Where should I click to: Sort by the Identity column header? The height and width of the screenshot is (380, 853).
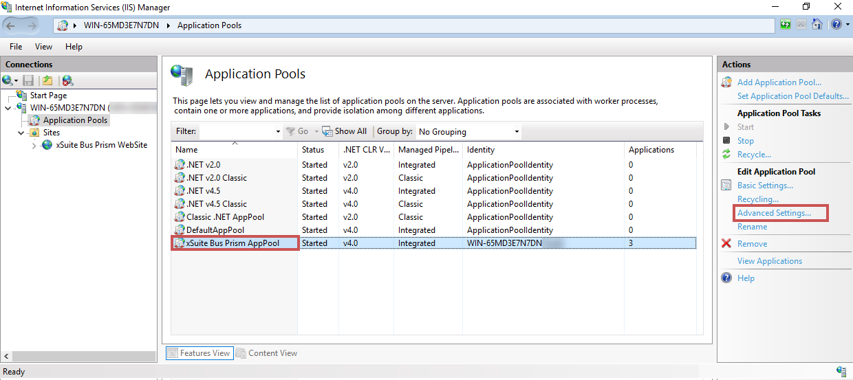[543, 149]
